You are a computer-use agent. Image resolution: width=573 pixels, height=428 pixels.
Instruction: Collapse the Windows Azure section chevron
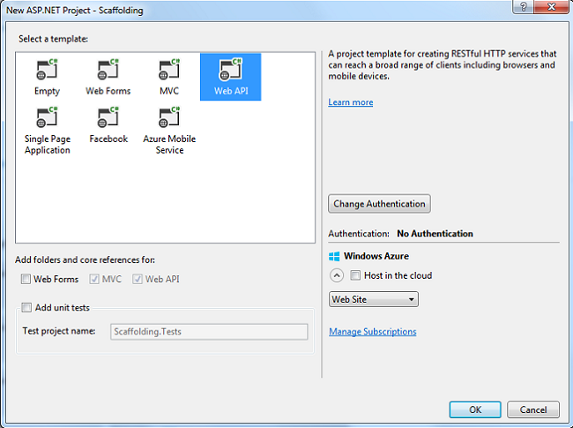point(336,275)
